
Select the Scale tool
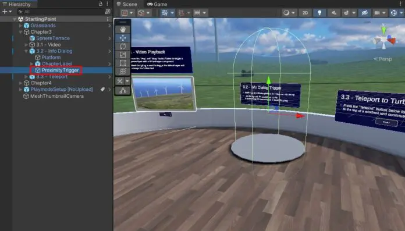pos(123,55)
